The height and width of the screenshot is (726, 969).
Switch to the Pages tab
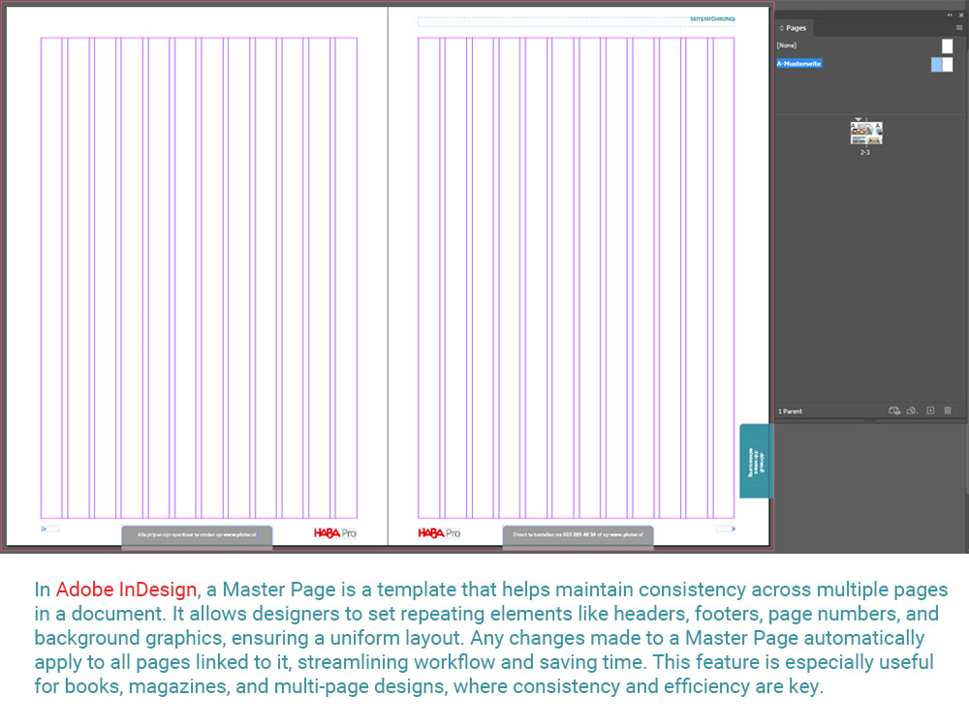796,28
